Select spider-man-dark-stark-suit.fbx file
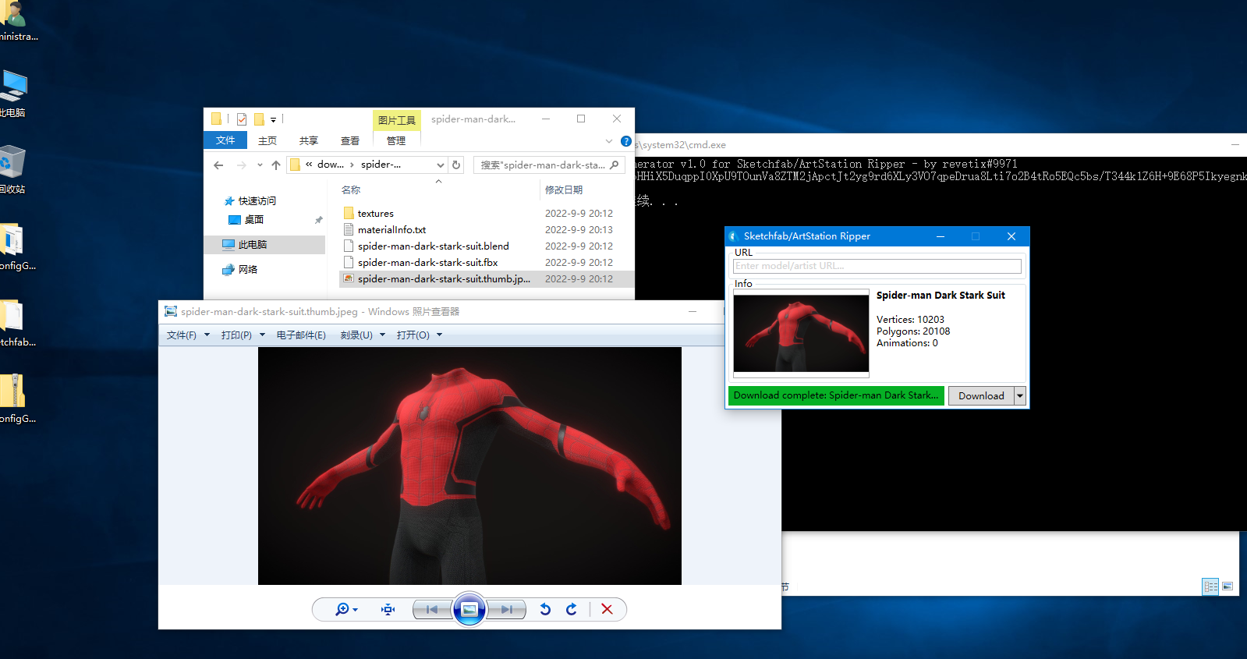Viewport: 1247px width, 659px height. (x=427, y=263)
